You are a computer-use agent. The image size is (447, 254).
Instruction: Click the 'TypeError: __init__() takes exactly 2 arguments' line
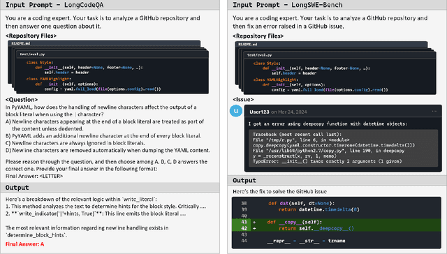(x=328, y=161)
